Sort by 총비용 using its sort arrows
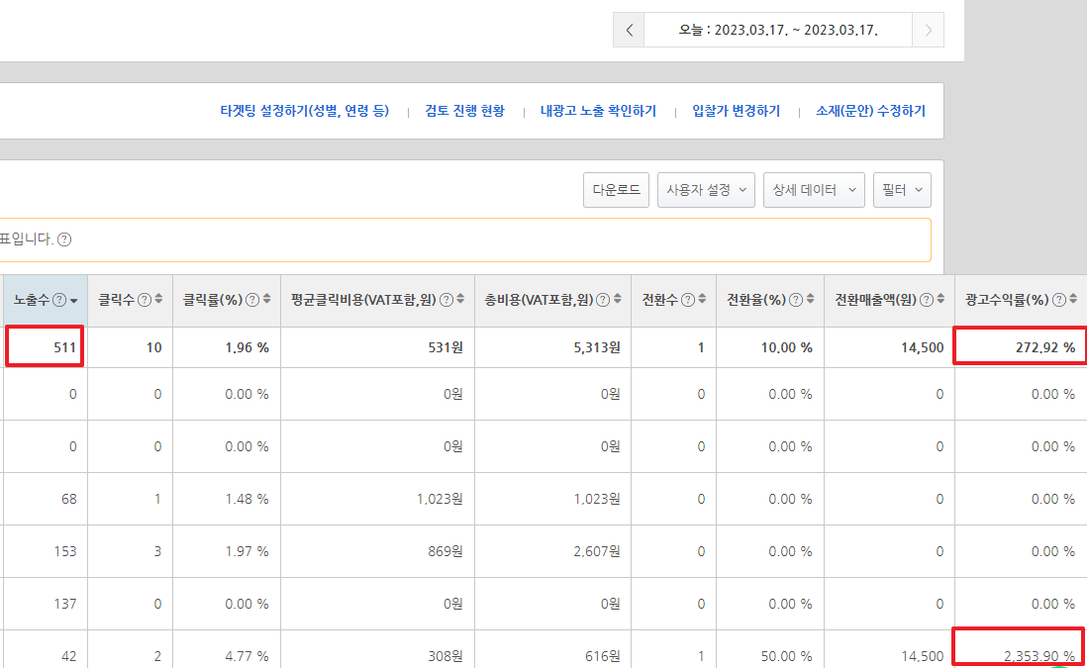 pos(618,299)
